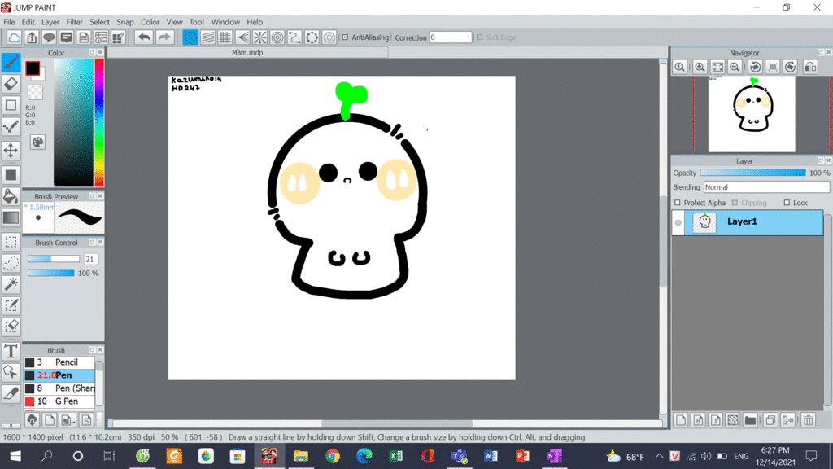833x469 pixels.
Task: Click the Redo arrow in toolbar
Action: [x=164, y=37]
